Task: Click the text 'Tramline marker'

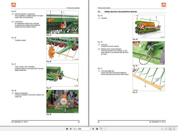Action: (20, 40)
